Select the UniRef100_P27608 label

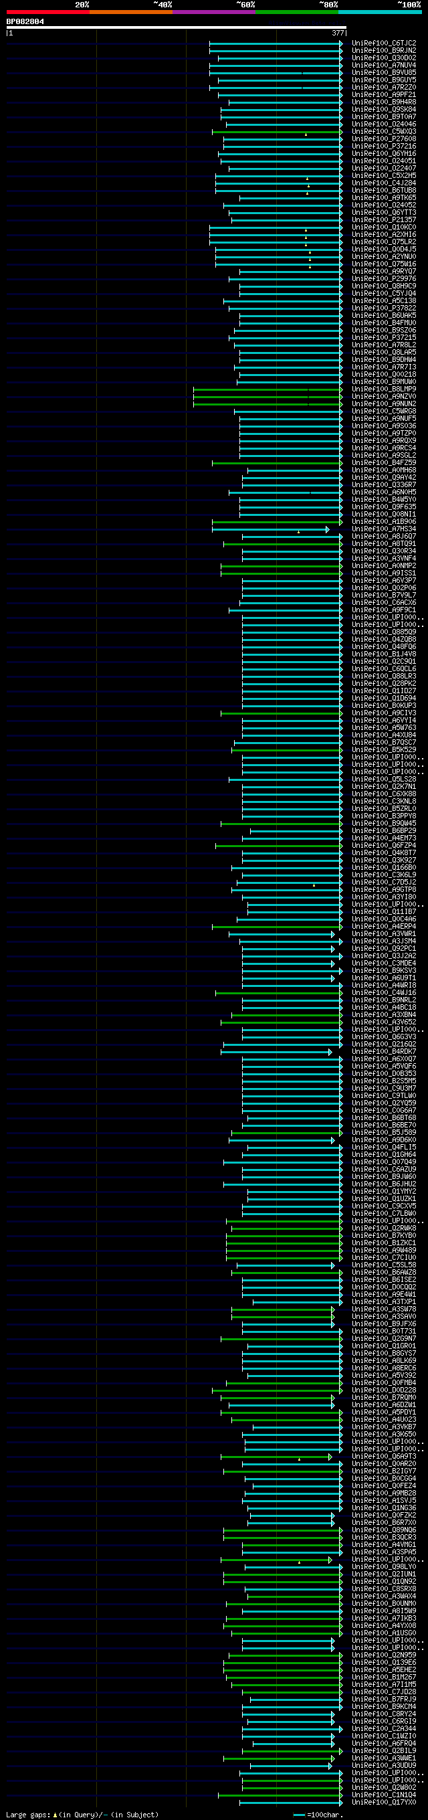click(x=385, y=139)
